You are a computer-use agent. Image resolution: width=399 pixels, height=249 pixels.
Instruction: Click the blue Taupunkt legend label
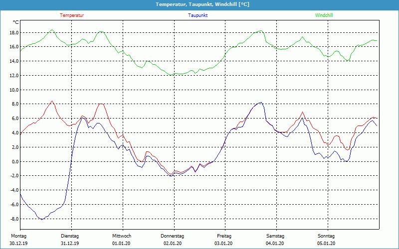coord(198,15)
